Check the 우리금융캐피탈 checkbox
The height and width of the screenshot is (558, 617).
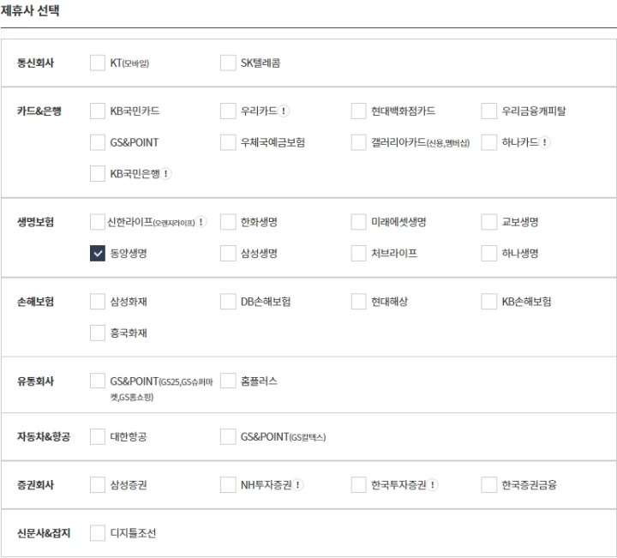[x=489, y=111]
